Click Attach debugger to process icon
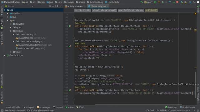This screenshot has width=200, height=112. (x=173, y=2)
